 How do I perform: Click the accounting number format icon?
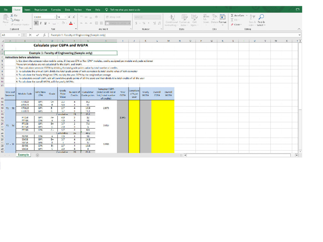point(136,23)
